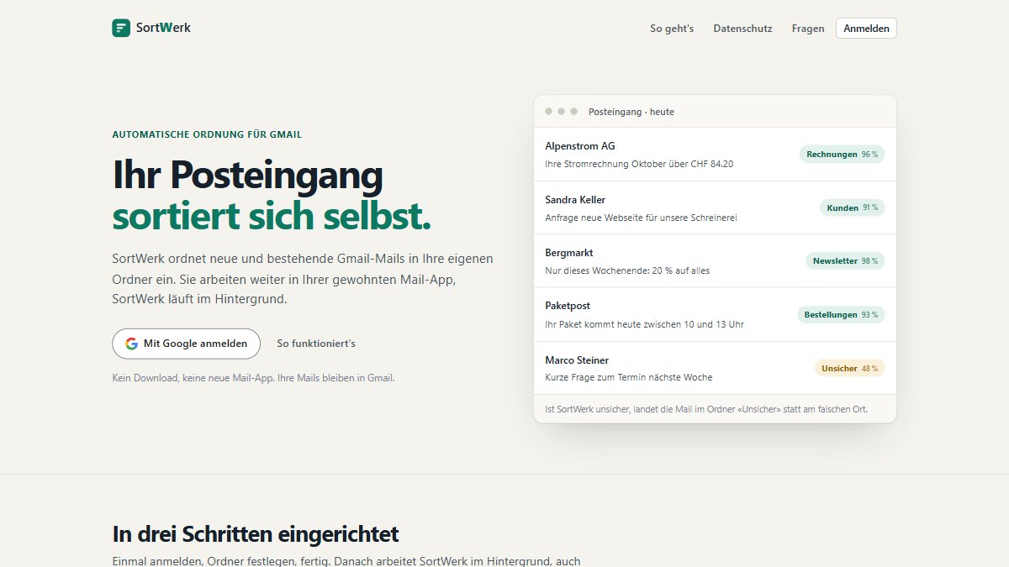Select the Alpenstrom AG mail sender
The height and width of the screenshot is (567, 1009).
(x=580, y=146)
